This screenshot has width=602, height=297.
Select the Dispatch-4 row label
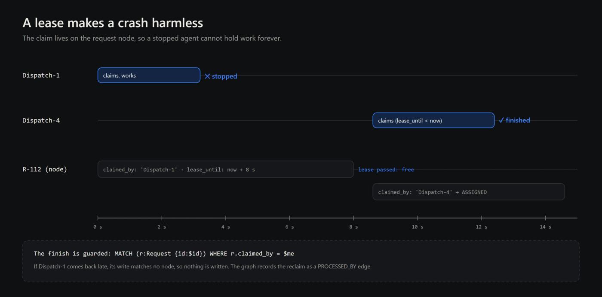(41, 121)
